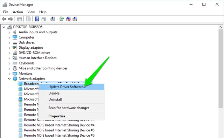Image resolution: width=224 pixels, height=138 pixels.
Task: Expand the Mice and other pointing devices node
Action: pyautogui.click(x=9, y=68)
